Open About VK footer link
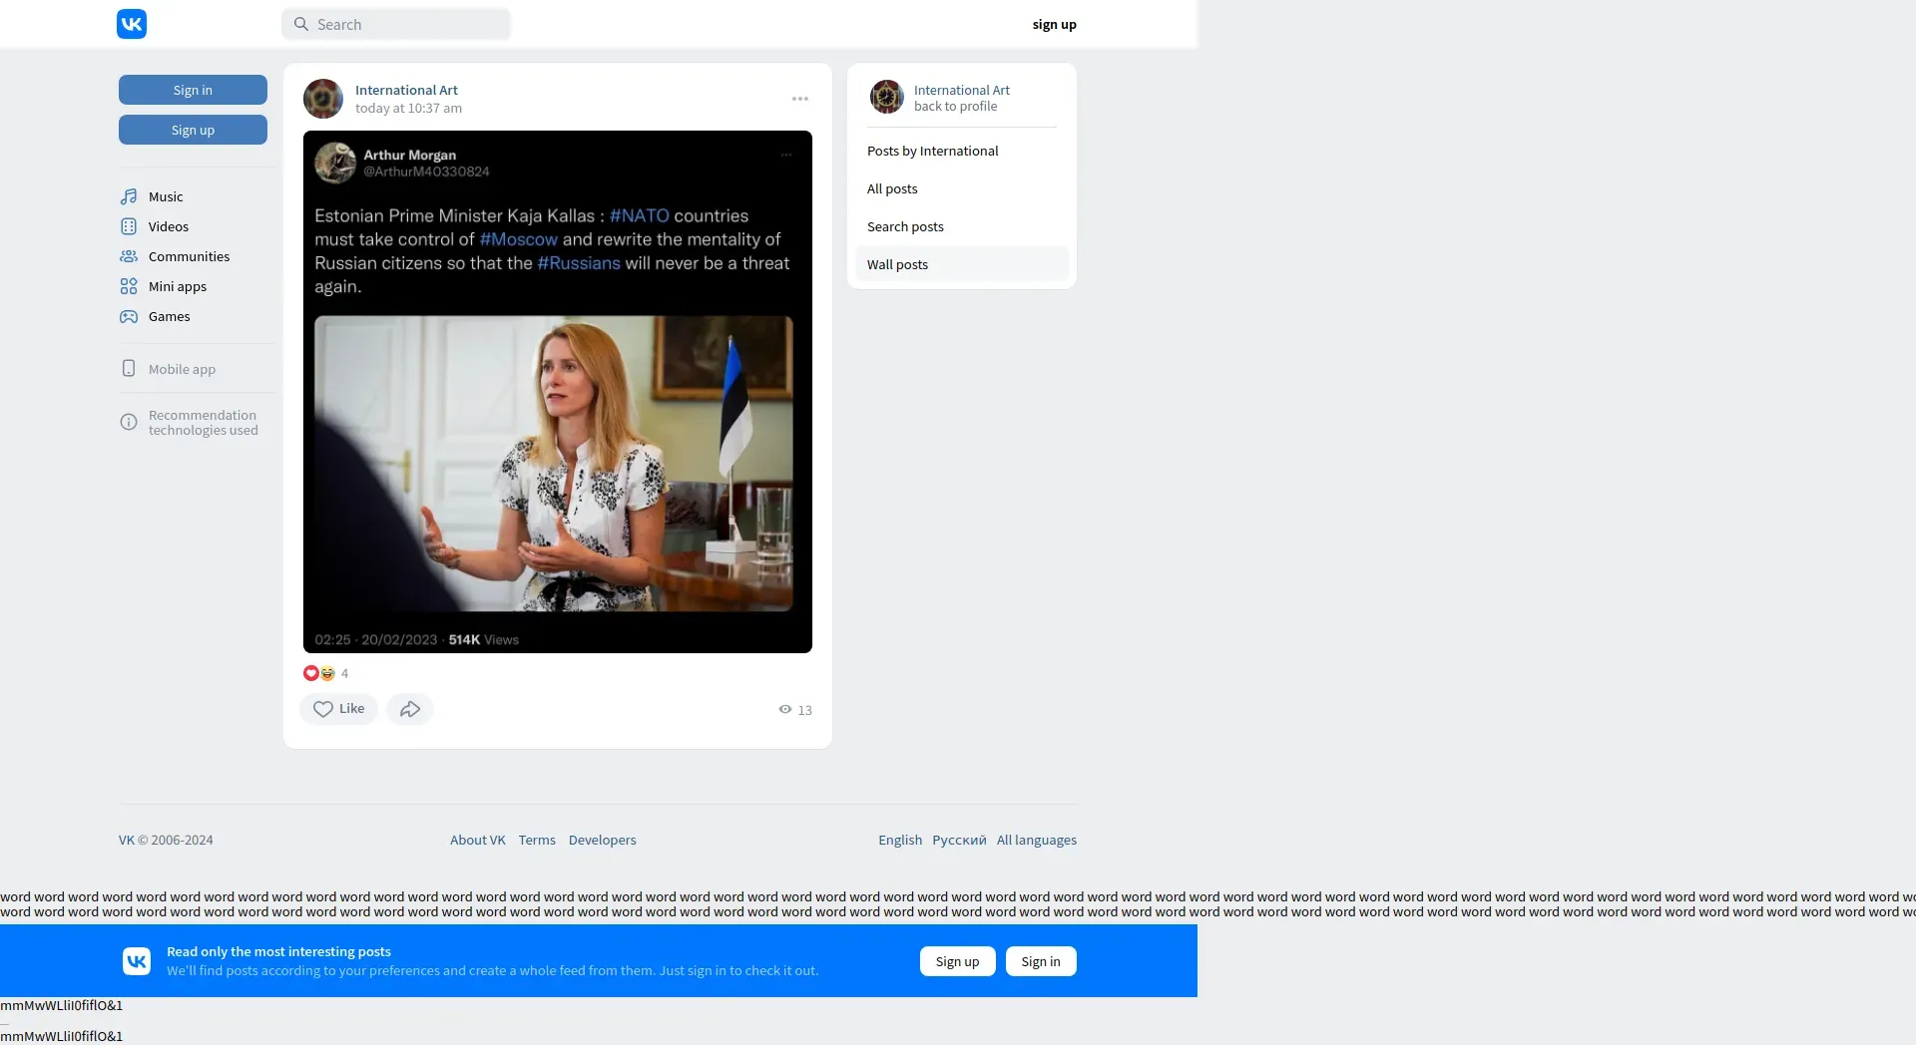Image resolution: width=1916 pixels, height=1045 pixels. point(478,840)
